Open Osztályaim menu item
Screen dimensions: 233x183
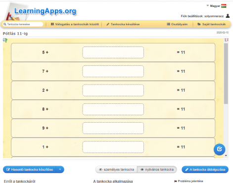pyautogui.click(x=177, y=24)
